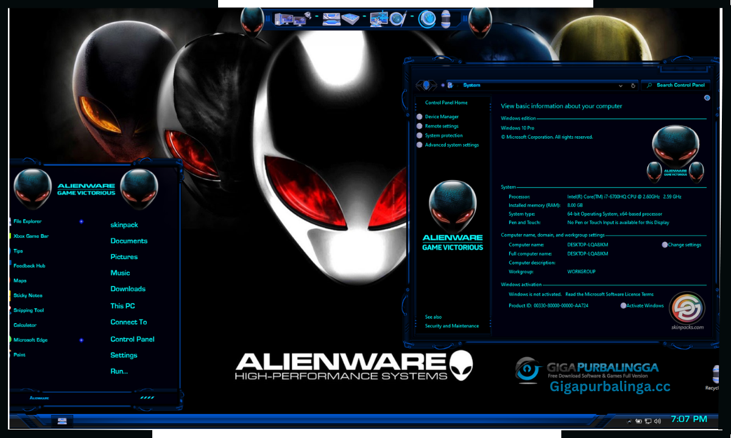Click the System breadcrumb in address bar
Viewport: 731px width, 438px height.
(x=471, y=85)
